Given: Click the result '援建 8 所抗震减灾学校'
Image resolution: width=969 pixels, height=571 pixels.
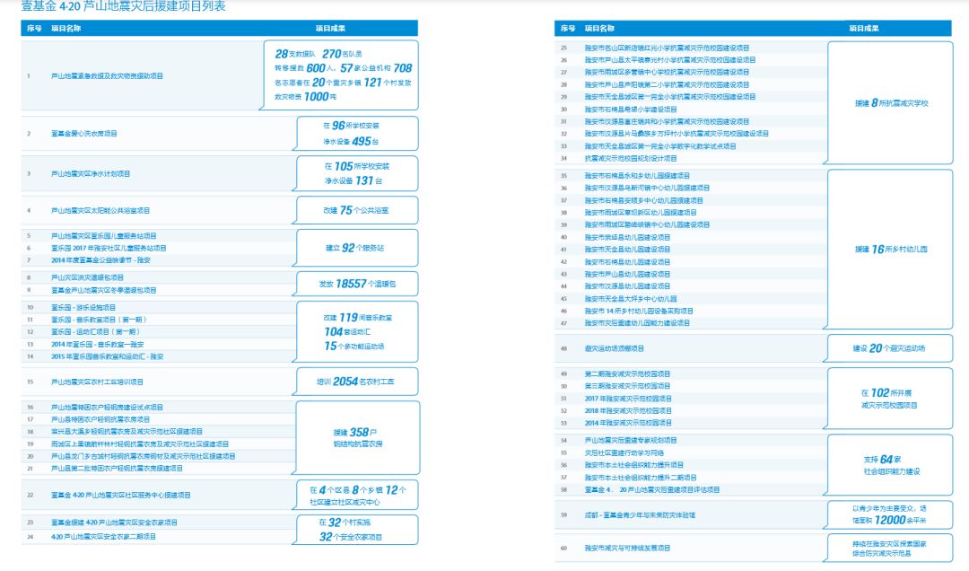Looking at the screenshot, I should 891,103.
